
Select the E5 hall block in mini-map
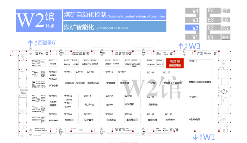tap(226, 28)
